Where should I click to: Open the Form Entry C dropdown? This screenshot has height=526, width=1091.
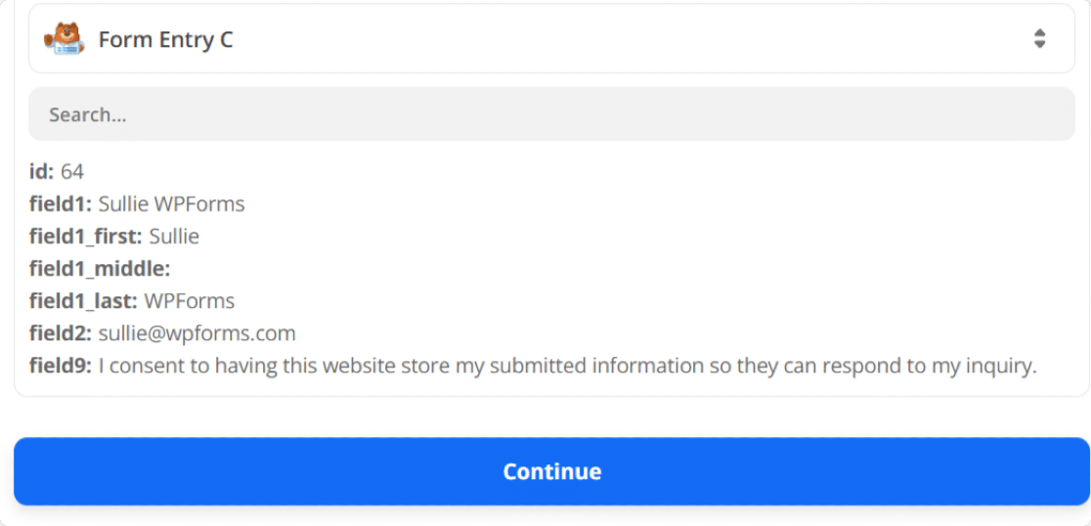(551, 39)
